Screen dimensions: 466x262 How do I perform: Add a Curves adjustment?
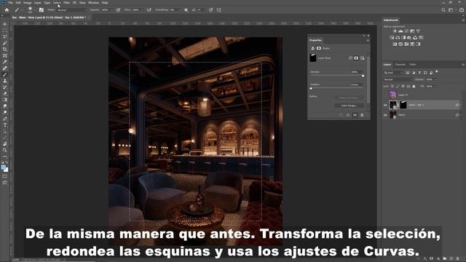point(406,31)
